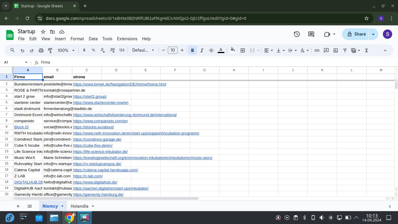Redo the last action
This screenshot has width=398, height=224.
32,50
